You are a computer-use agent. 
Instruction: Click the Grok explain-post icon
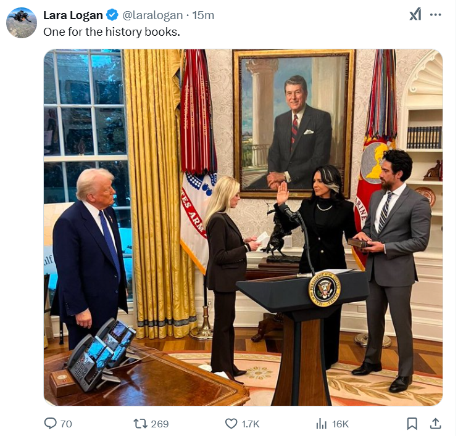click(415, 14)
